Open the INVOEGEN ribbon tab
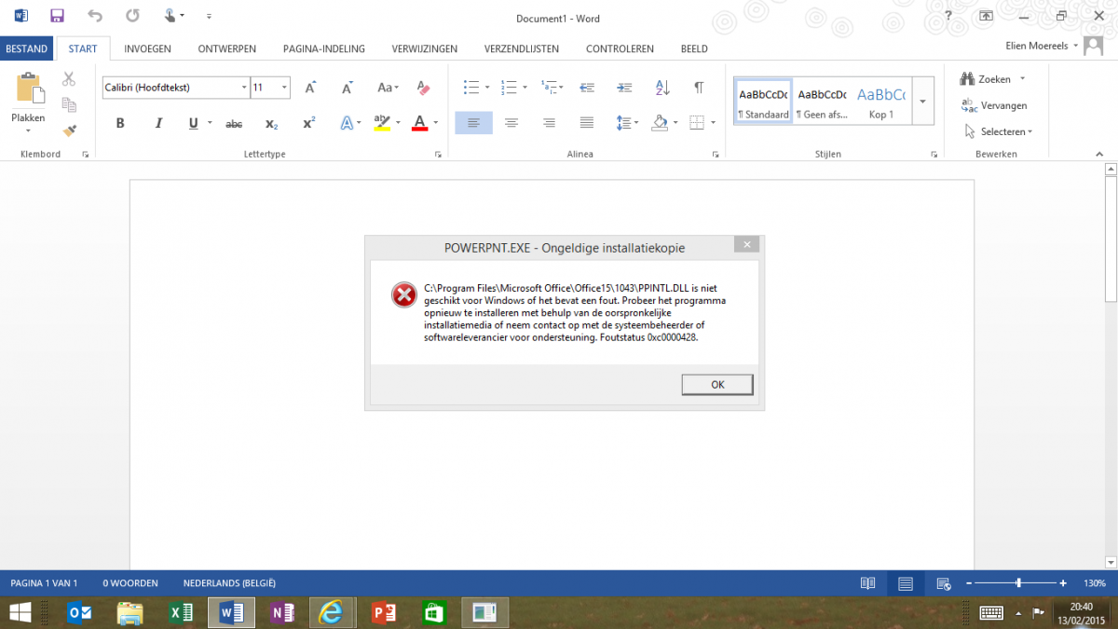Viewport: 1118px width, 629px height. [x=147, y=48]
